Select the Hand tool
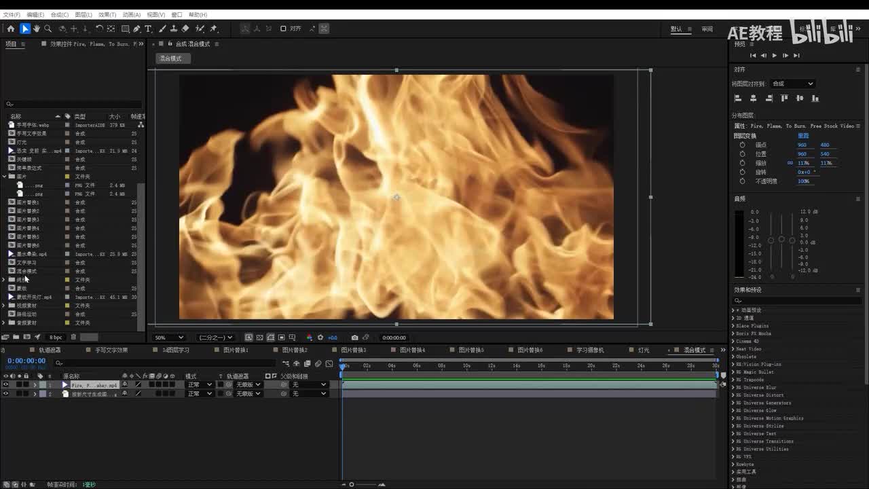 (x=37, y=29)
